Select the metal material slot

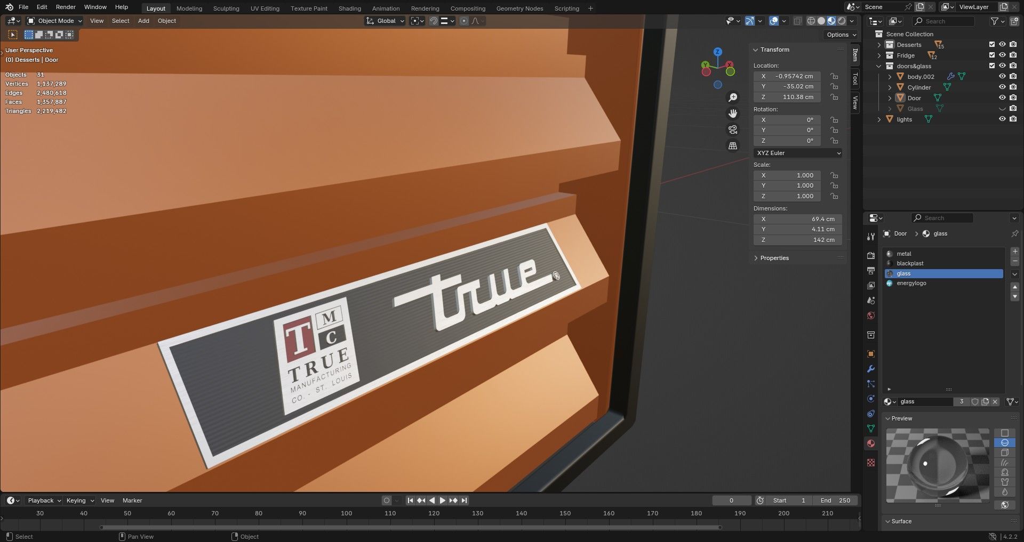943,254
